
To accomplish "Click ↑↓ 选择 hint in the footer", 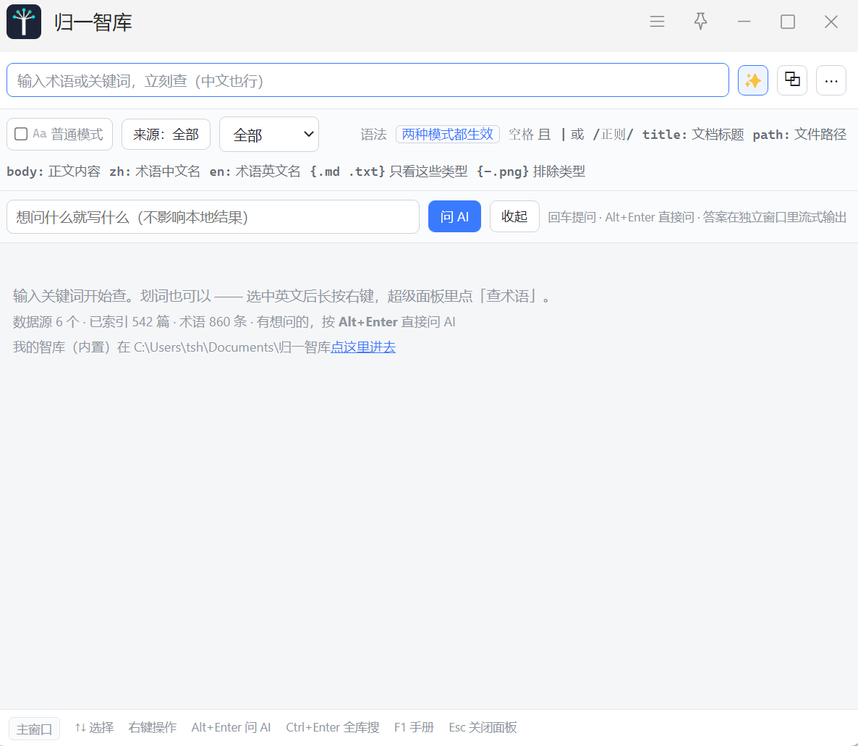I will tap(94, 727).
